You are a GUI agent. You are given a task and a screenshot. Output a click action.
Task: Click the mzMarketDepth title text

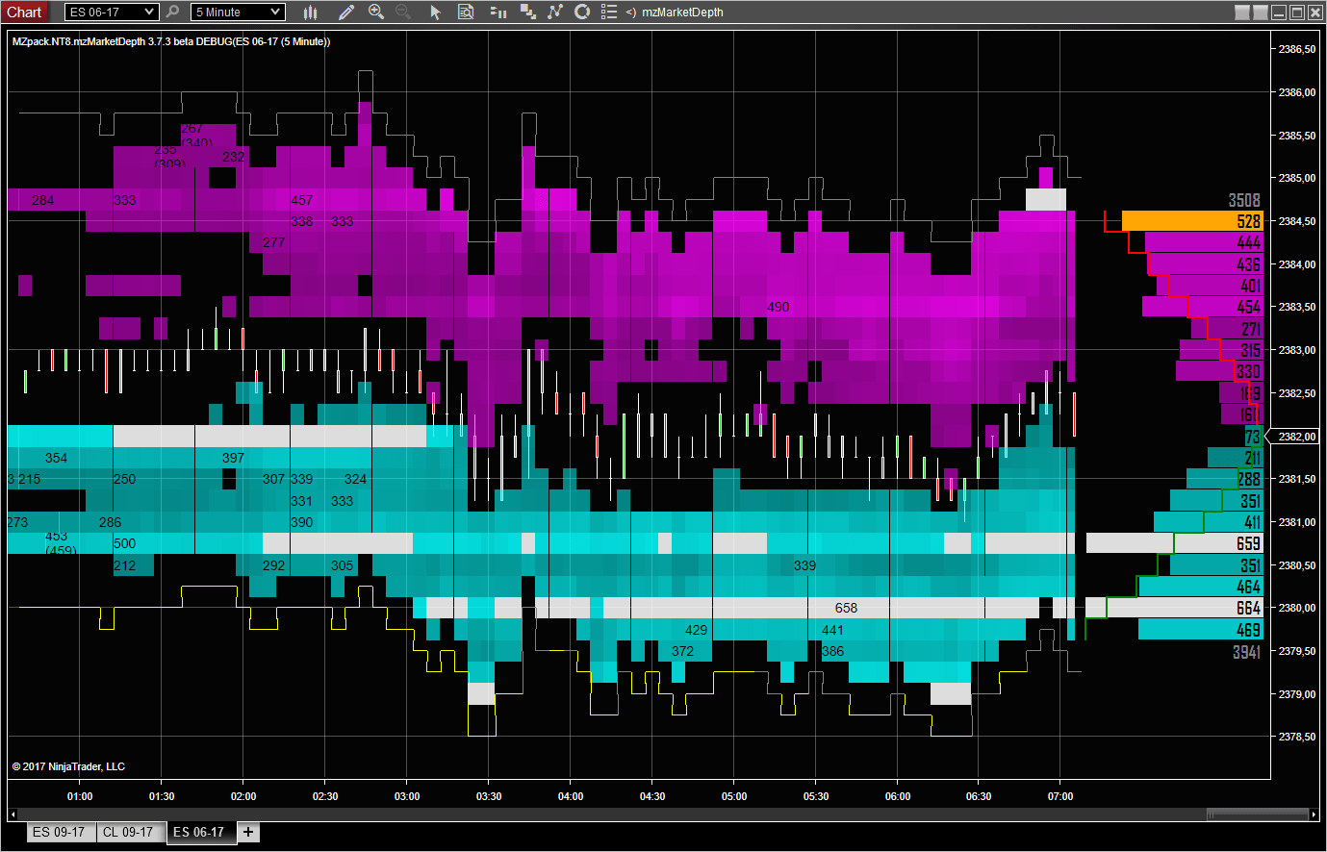point(682,13)
